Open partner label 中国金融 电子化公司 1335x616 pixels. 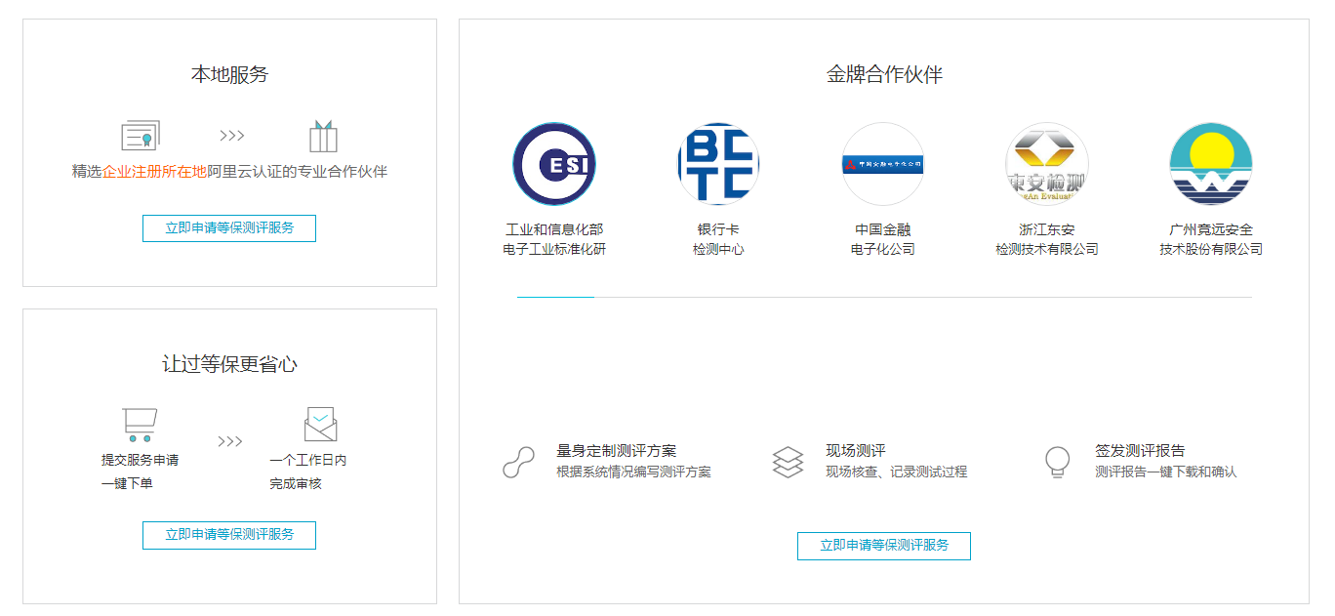(883, 239)
